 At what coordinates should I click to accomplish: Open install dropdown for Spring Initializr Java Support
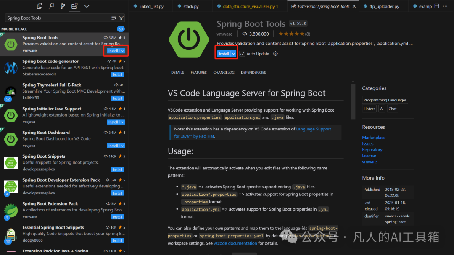coord(123,122)
